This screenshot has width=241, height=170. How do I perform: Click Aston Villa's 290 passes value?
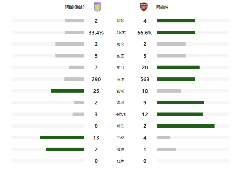point(96,79)
